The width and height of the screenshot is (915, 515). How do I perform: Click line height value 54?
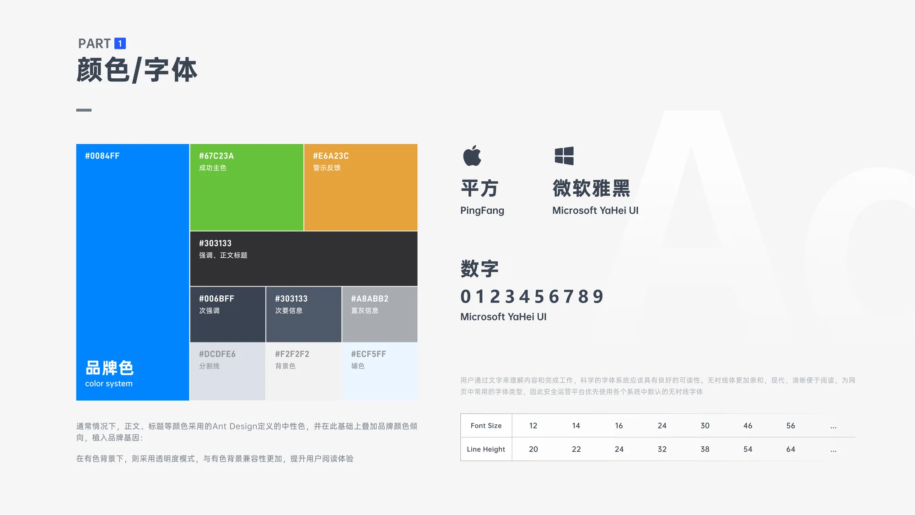pyautogui.click(x=748, y=450)
